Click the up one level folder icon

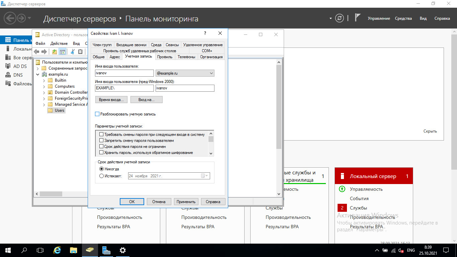55,52
